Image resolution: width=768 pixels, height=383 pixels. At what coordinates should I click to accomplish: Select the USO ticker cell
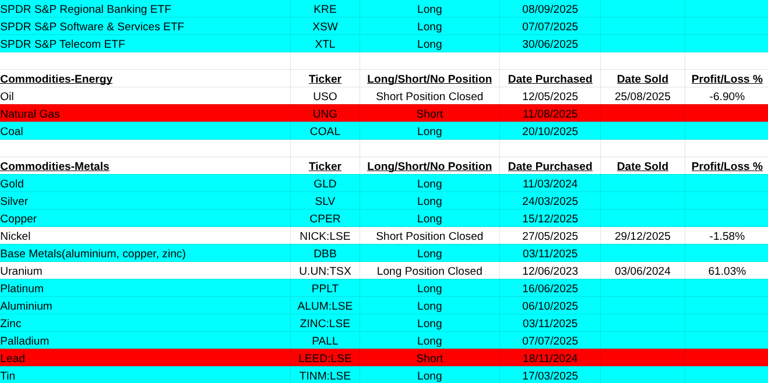tap(325, 97)
